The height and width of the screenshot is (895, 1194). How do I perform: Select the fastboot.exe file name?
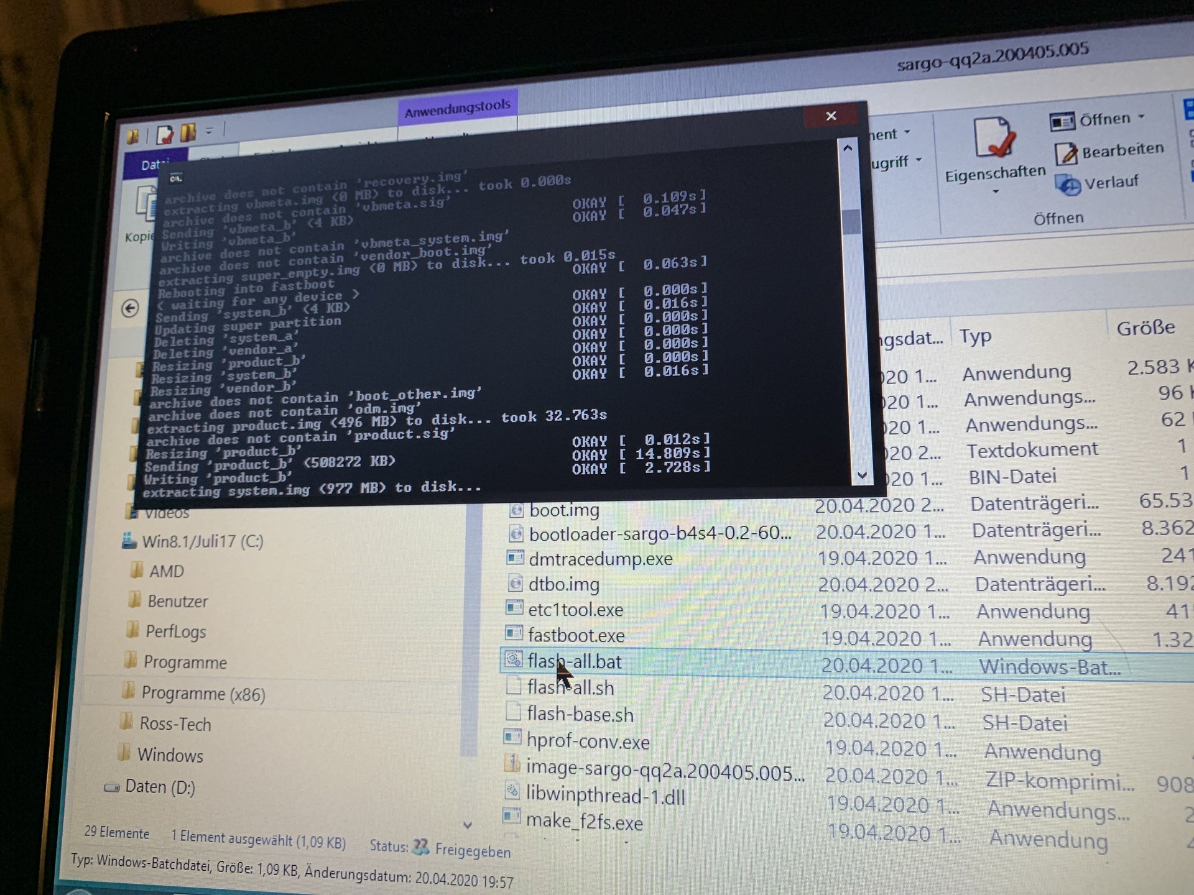576,635
